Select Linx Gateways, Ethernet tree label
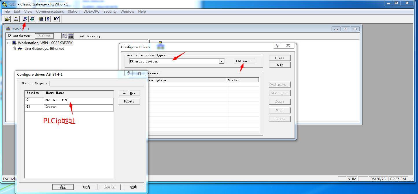The width and height of the screenshot is (418, 194). (44, 49)
